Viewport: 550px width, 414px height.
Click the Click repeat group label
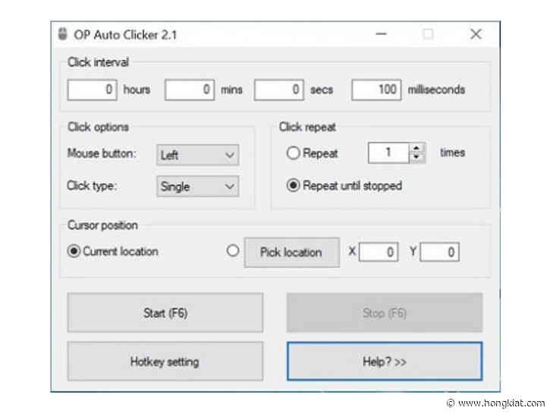[x=307, y=127]
